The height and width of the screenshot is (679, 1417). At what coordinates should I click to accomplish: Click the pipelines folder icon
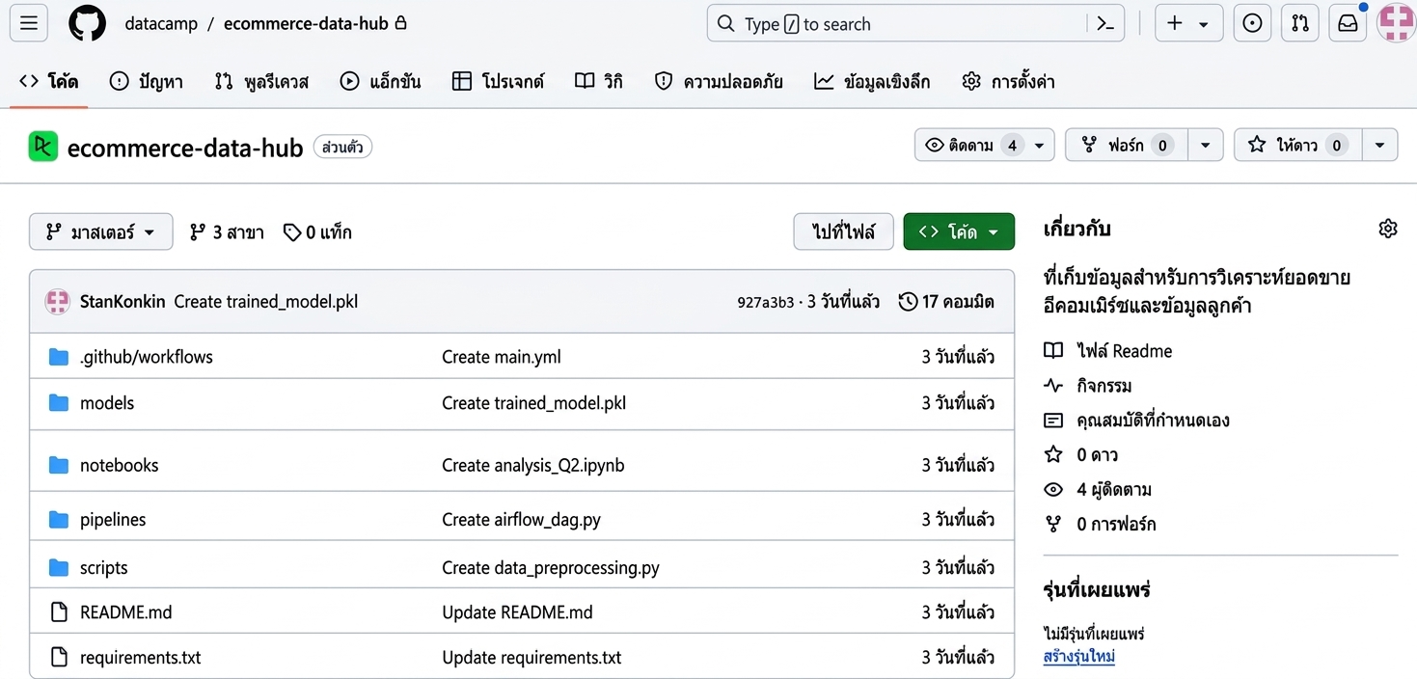(59, 520)
